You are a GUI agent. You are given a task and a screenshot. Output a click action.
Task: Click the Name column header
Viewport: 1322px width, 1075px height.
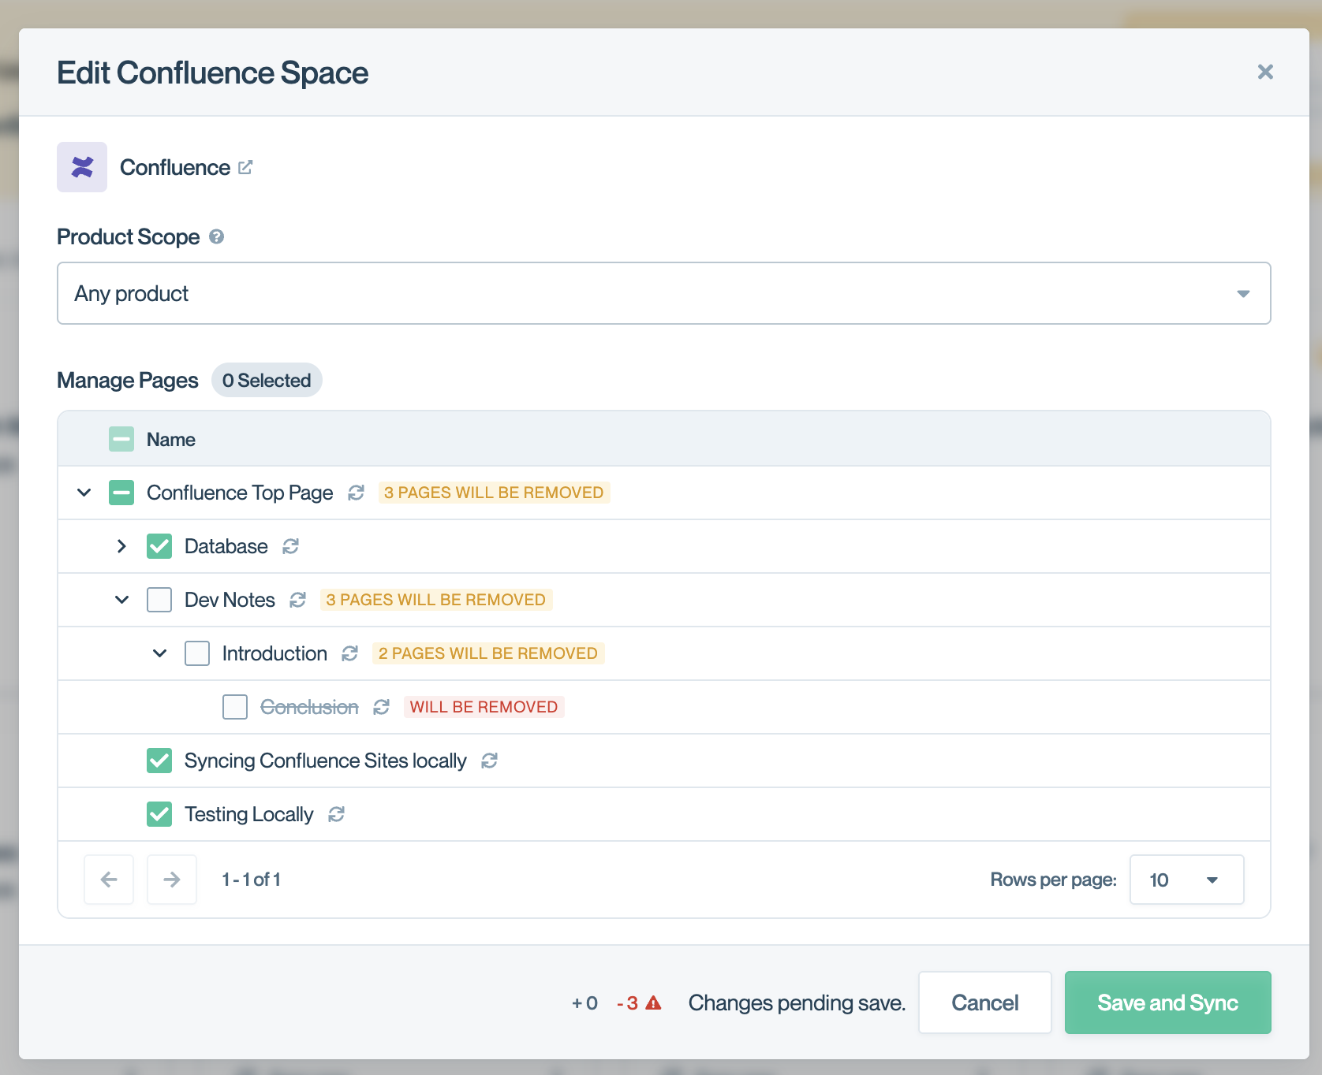pos(171,439)
